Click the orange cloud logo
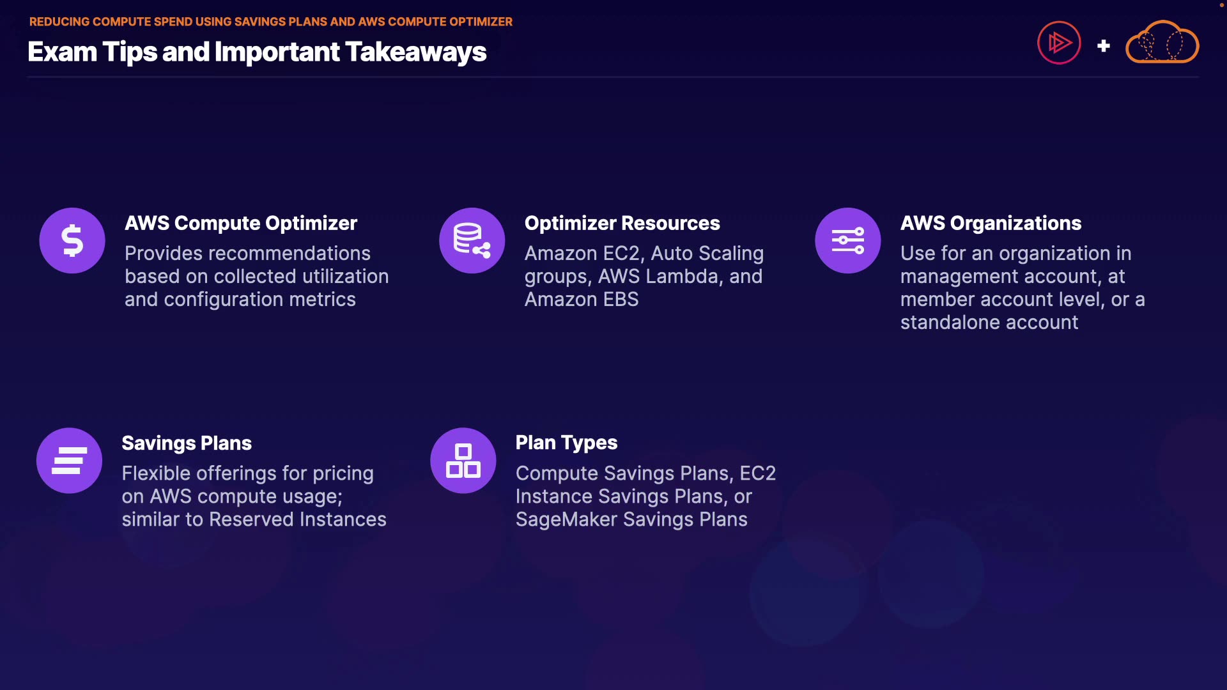The width and height of the screenshot is (1227, 690). tap(1162, 43)
